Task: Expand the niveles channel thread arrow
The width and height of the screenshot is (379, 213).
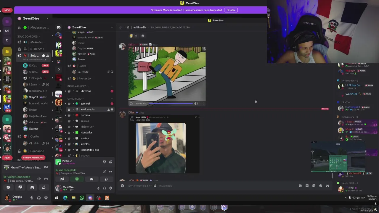Action: click(65, 144)
